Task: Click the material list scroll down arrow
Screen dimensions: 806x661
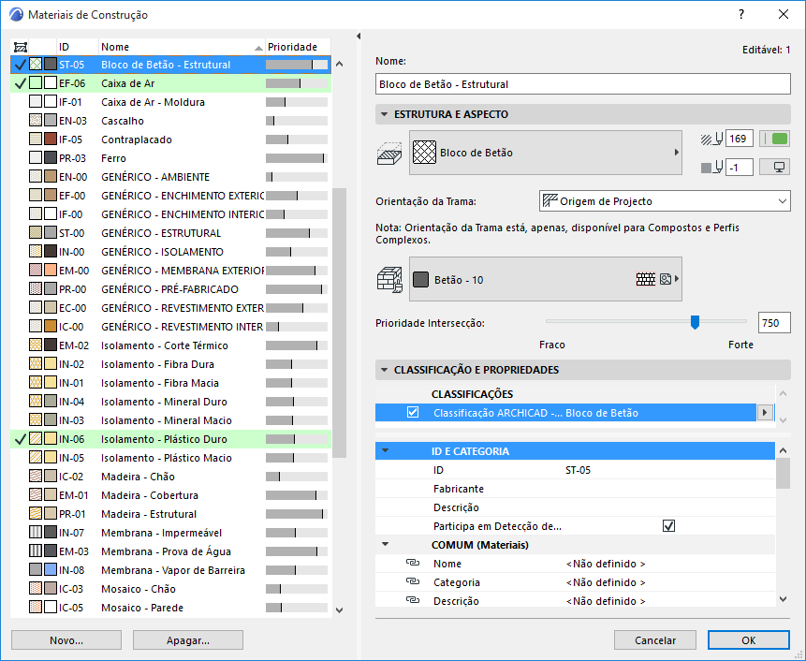Action: click(339, 610)
